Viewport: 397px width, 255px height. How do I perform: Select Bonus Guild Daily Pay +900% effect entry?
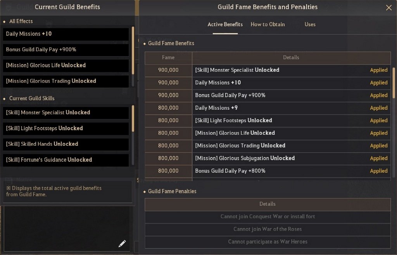click(x=66, y=50)
